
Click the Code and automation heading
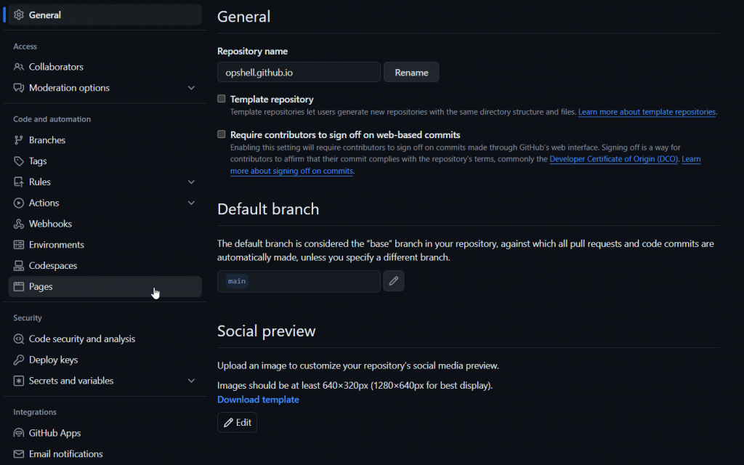click(52, 119)
